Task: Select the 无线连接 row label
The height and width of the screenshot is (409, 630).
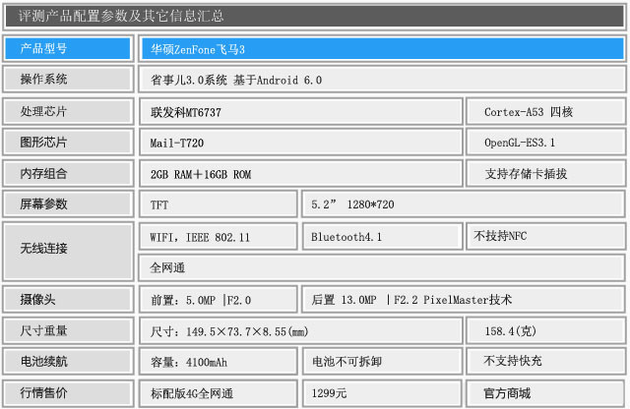Action: tap(68, 251)
